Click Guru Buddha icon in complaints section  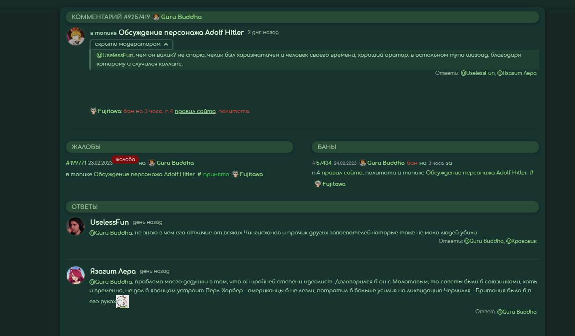pyautogui.click(x=152, y=163)
